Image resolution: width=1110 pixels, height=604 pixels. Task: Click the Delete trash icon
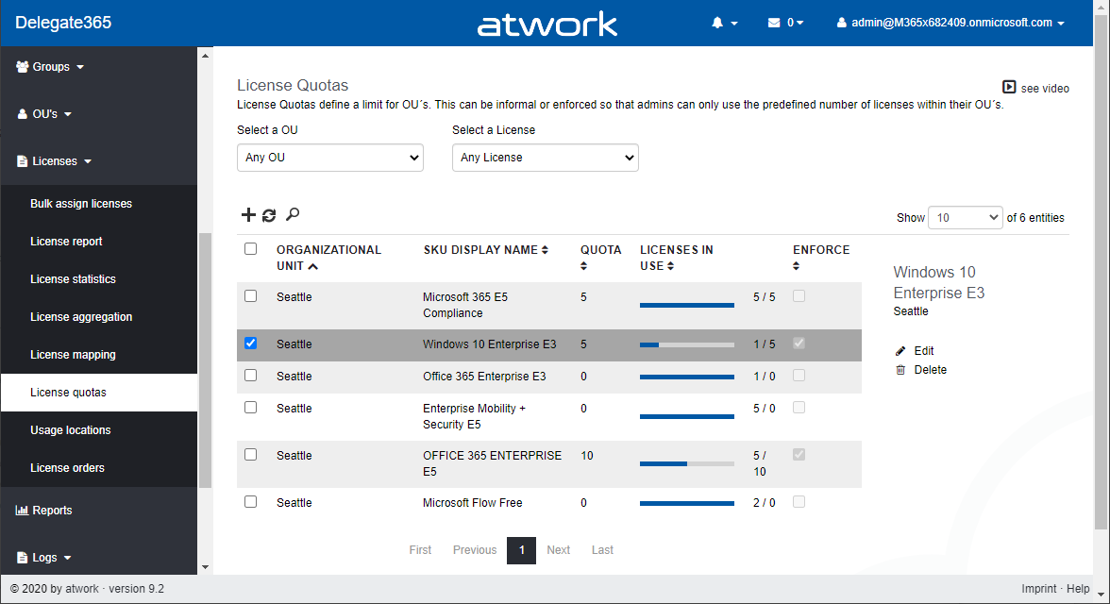900,370
